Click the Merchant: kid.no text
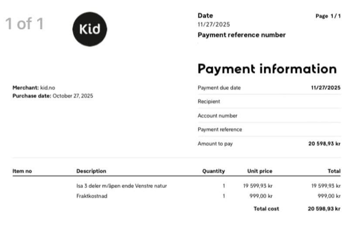362x228 pixels. click(34, 87)
